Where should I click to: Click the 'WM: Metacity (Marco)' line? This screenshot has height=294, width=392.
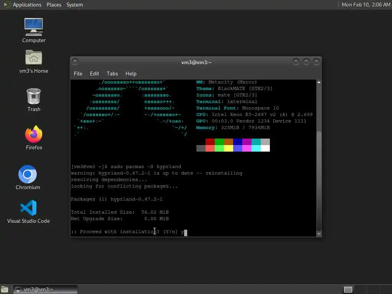227,82
